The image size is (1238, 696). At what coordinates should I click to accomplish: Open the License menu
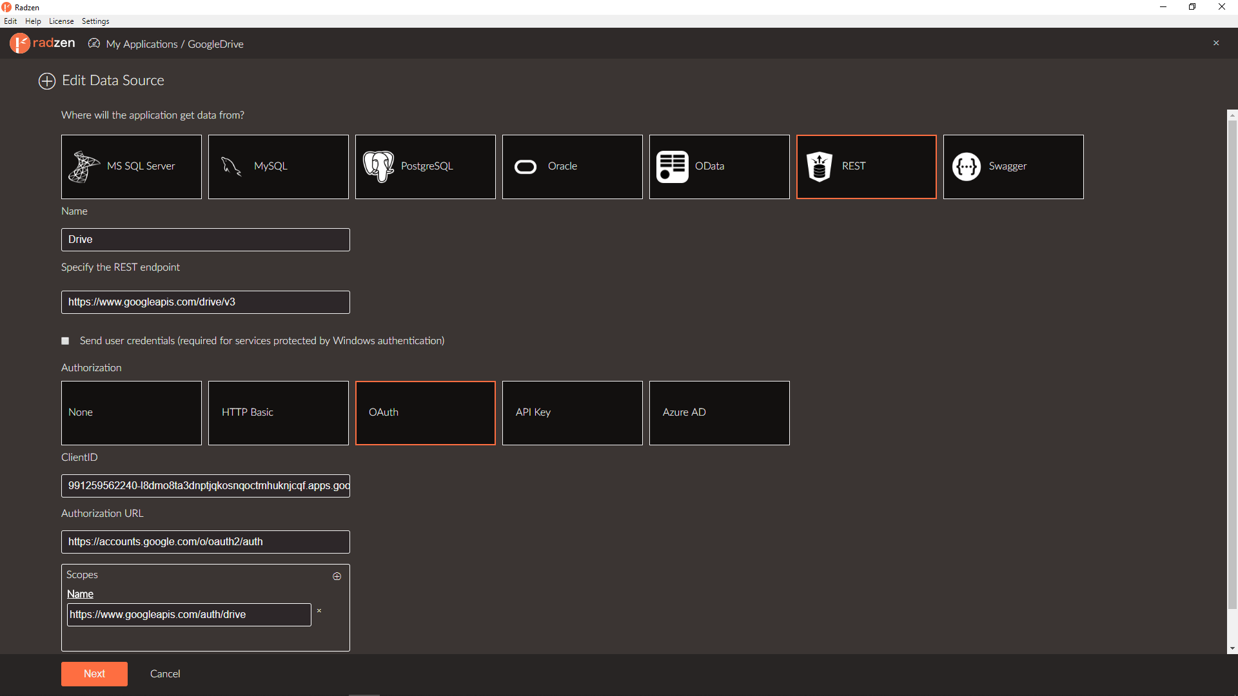pyautogui.click(x=61, y=21)
